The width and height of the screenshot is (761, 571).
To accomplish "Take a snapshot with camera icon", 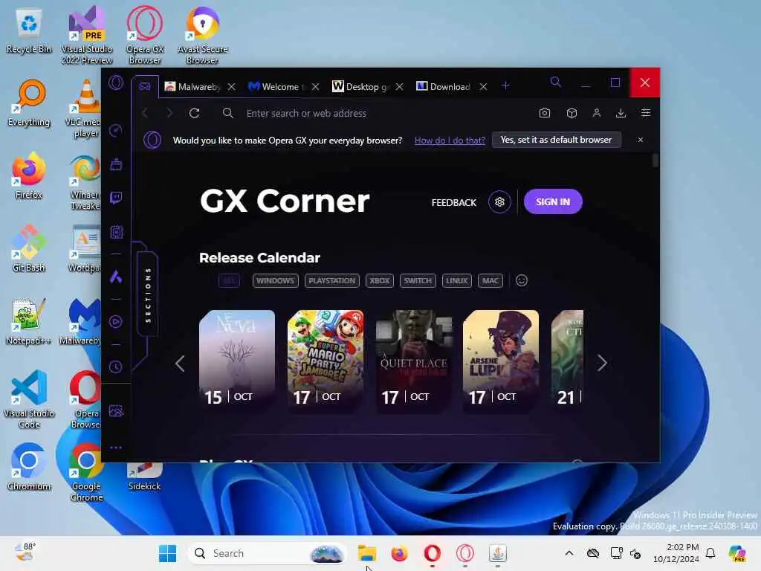I will 545,113.
